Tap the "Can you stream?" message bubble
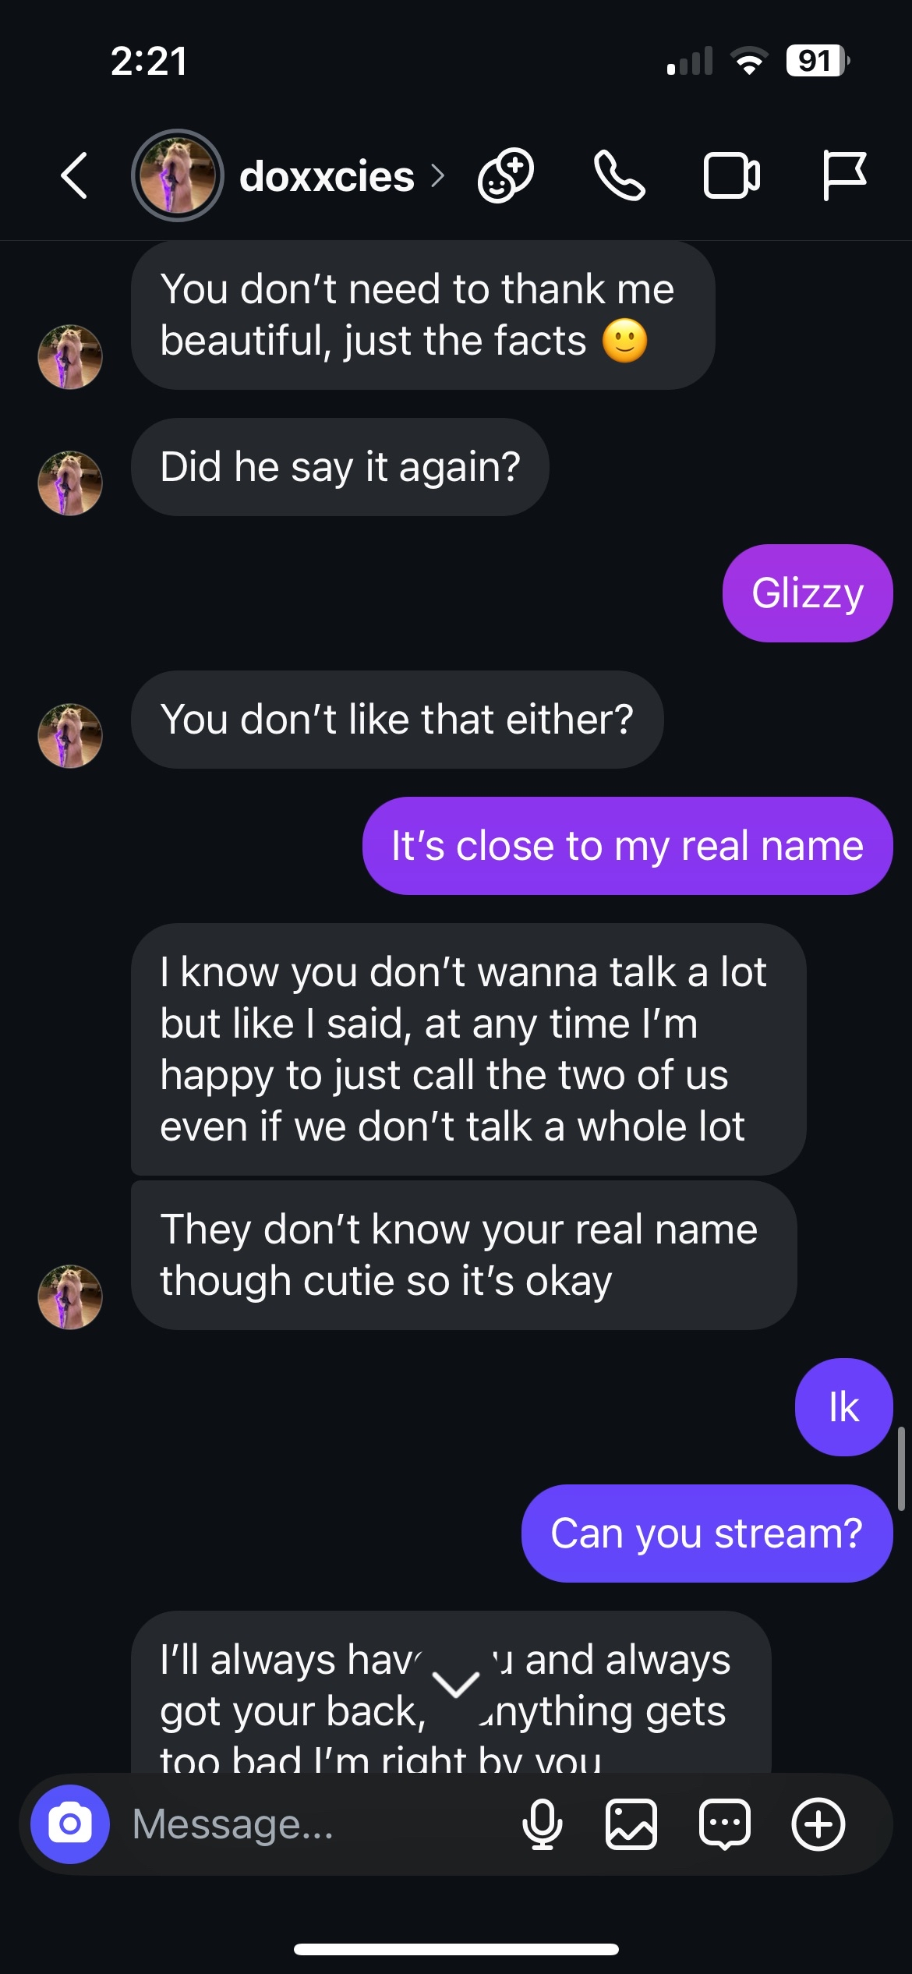 click(x=707, y=1534)
